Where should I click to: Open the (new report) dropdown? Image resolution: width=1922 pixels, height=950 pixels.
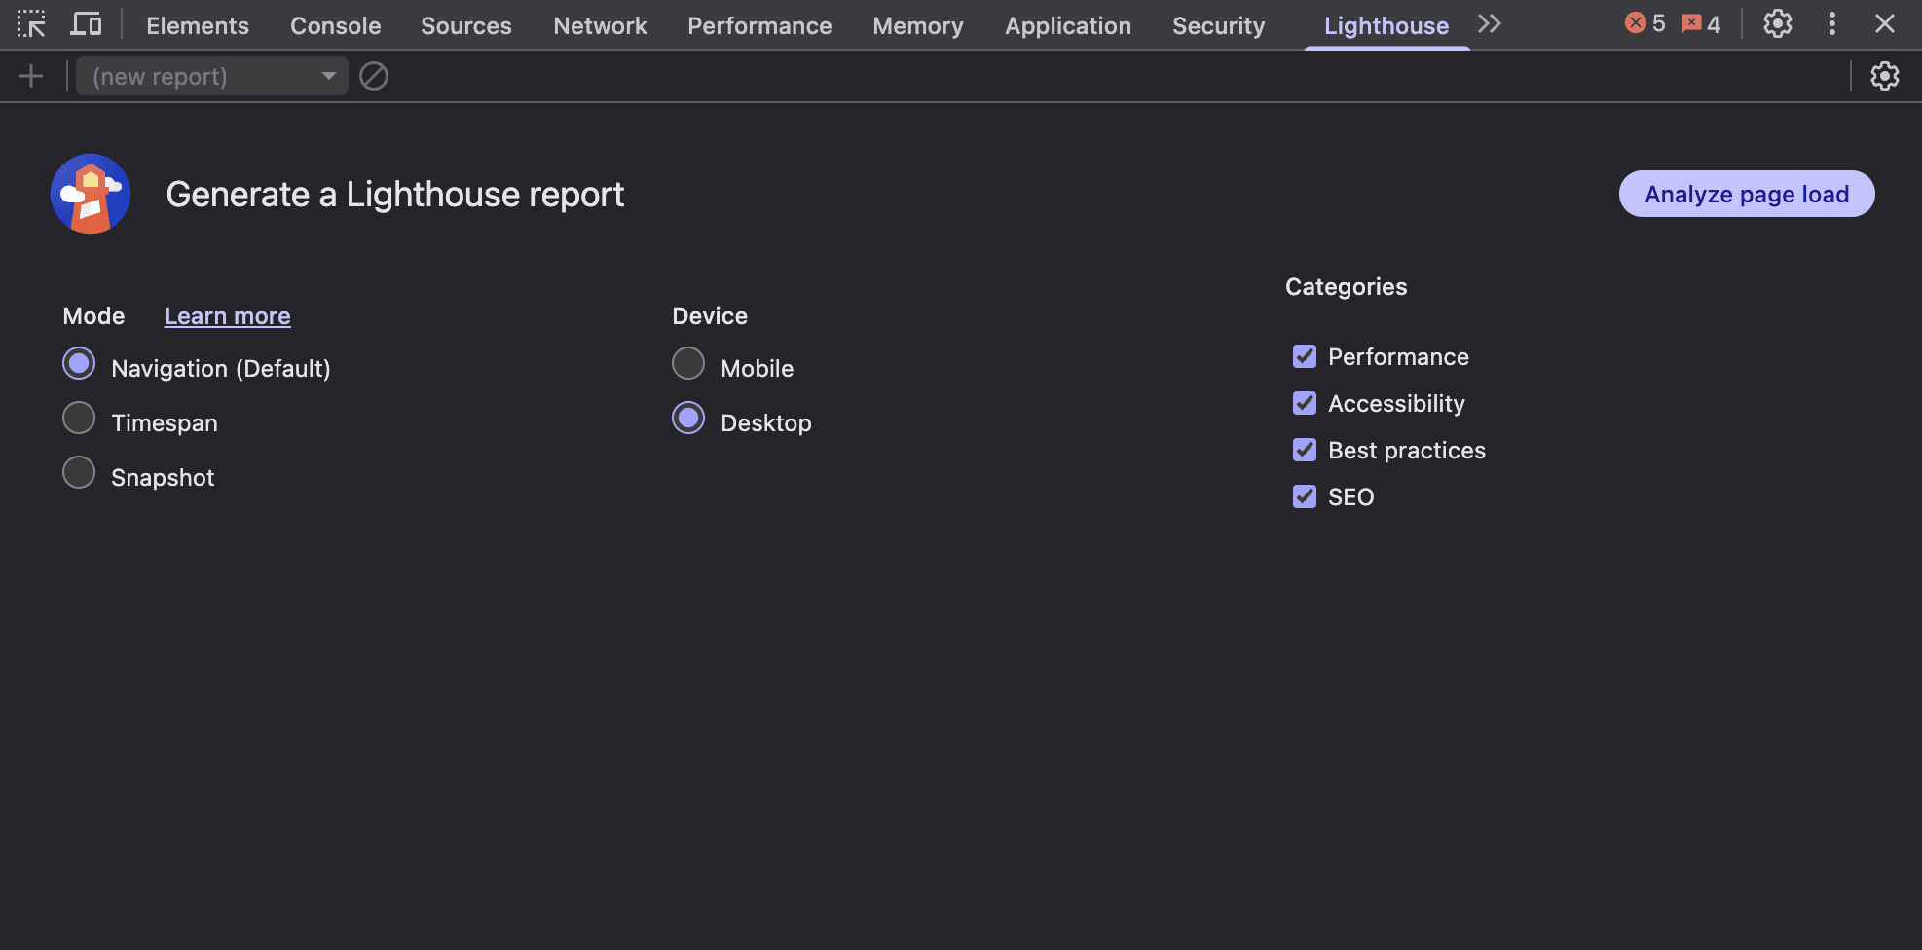point(212,76)
